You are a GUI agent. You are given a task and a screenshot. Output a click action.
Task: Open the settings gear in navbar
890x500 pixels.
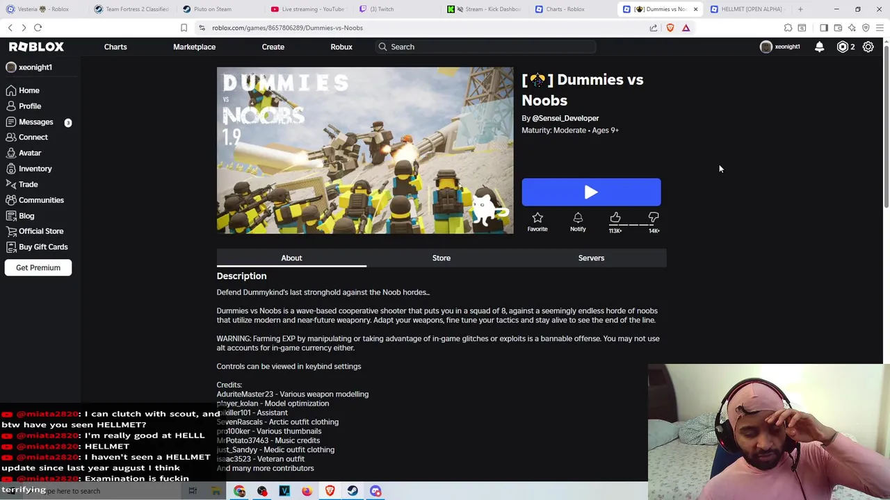click(868, 47)
